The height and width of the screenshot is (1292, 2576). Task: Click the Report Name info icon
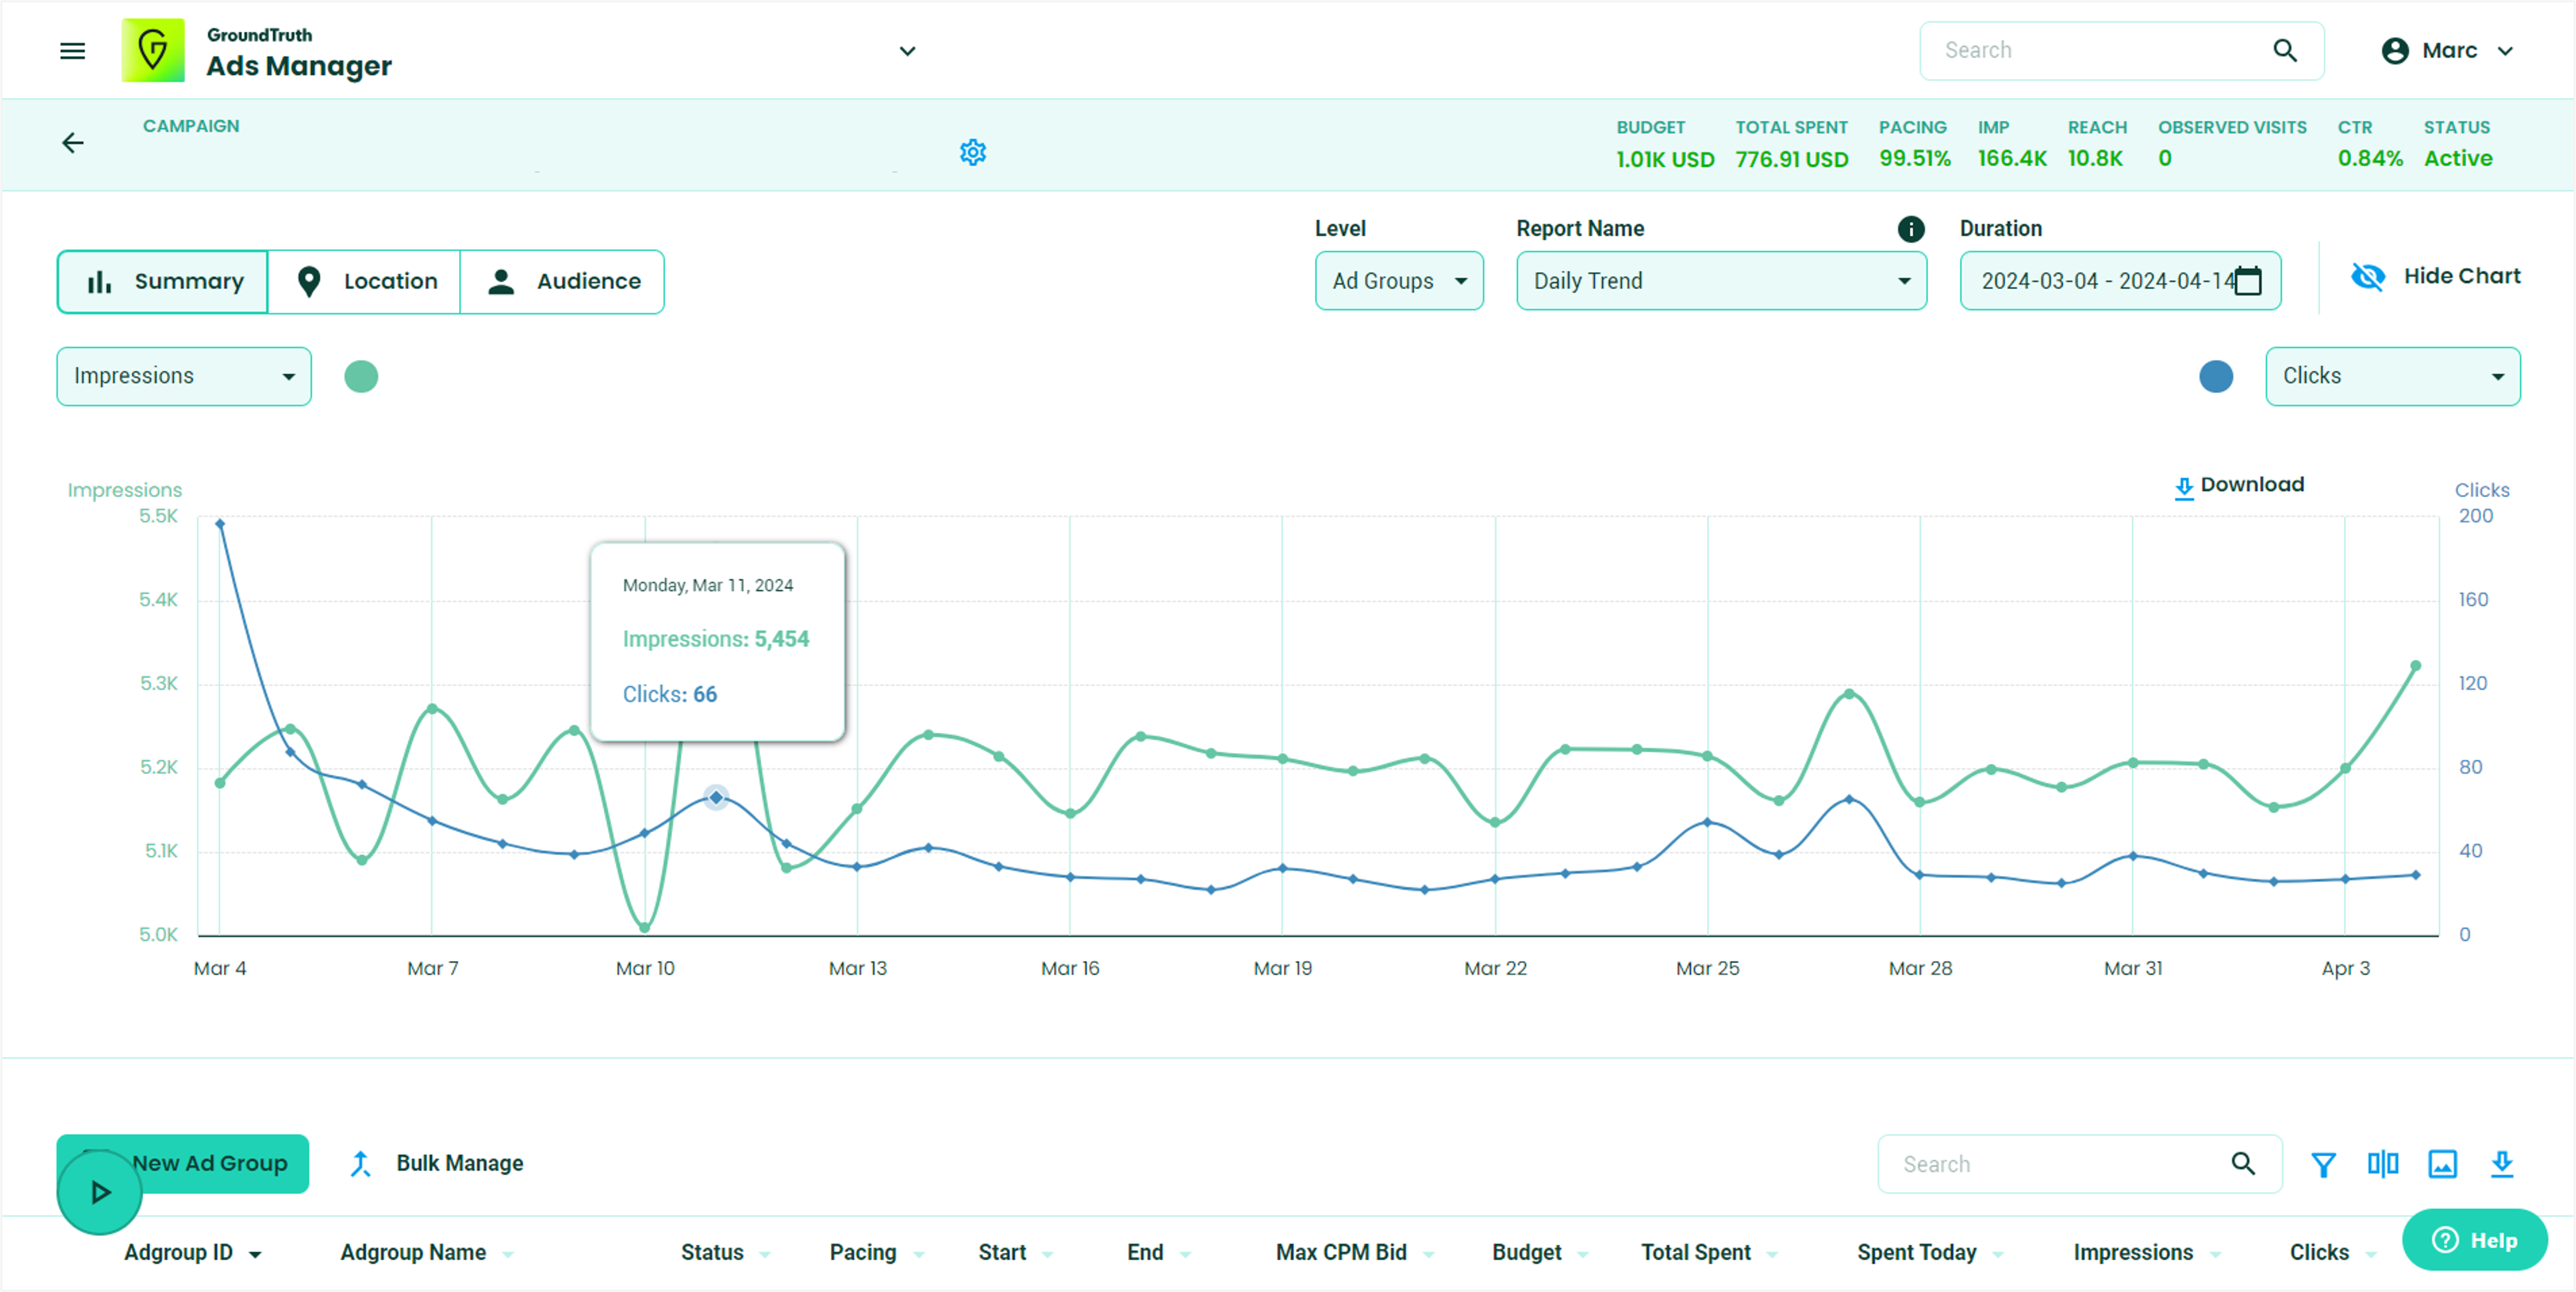click(x=1911, y=229)
